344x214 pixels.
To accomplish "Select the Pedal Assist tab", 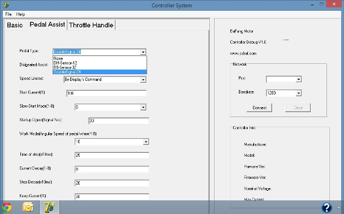I will 47,24.
